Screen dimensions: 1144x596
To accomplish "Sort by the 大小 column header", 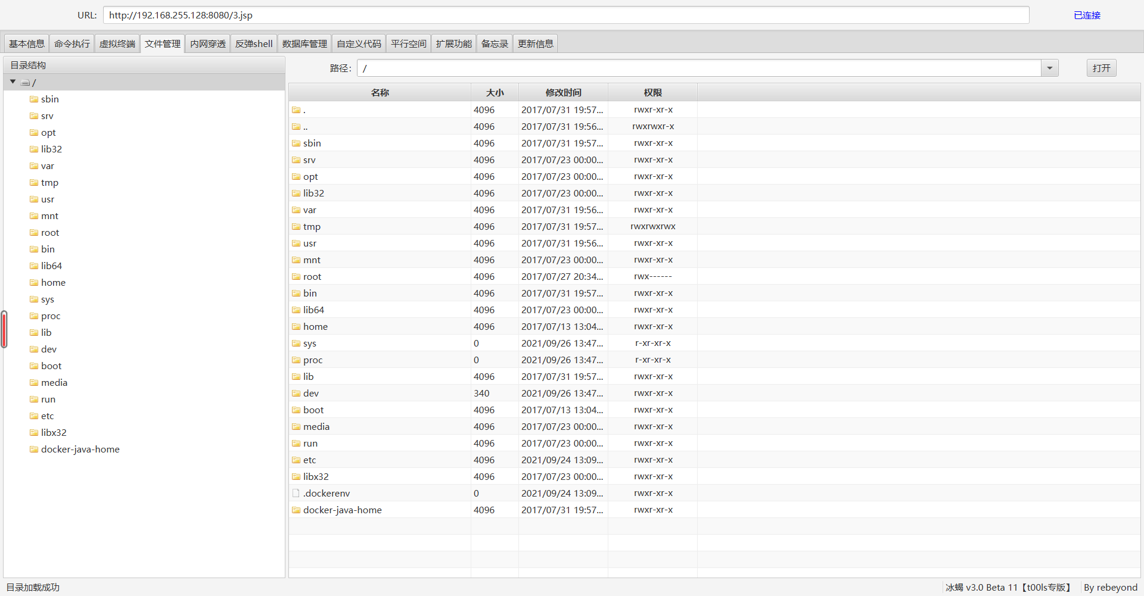I will (495, 92).
